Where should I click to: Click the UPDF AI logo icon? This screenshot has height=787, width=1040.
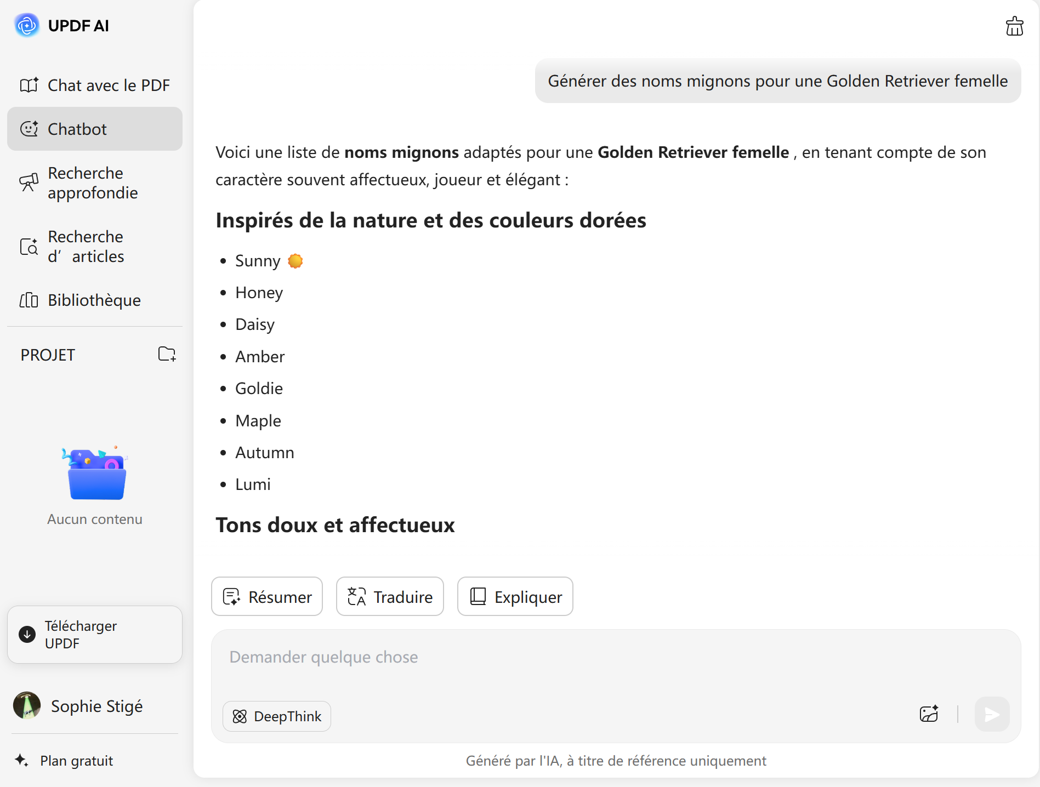(x=27, y=25)
